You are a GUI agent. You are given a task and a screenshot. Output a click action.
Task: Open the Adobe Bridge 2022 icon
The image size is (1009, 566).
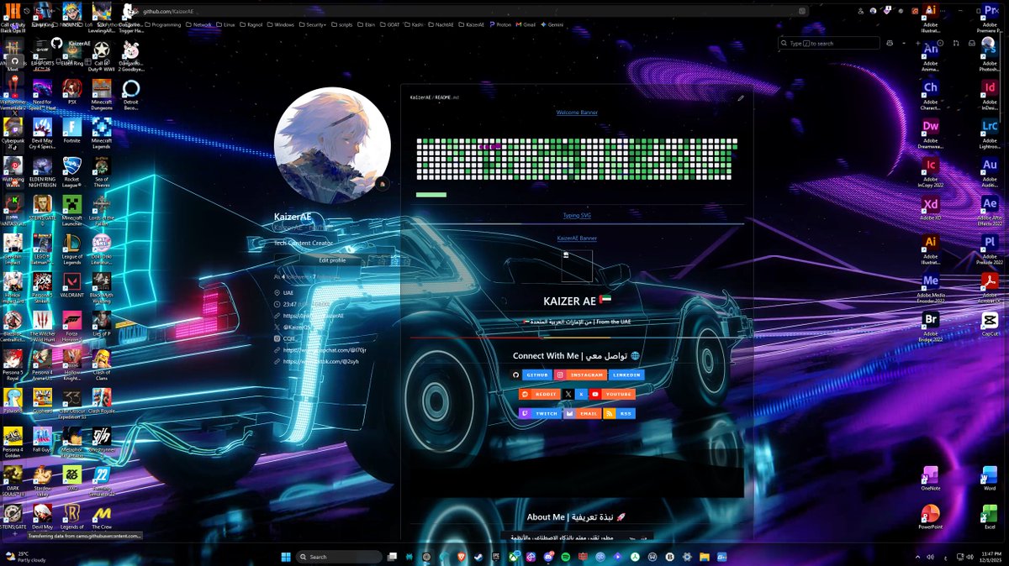(930, 325)
